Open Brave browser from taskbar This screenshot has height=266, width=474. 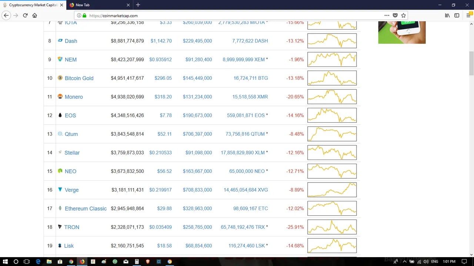click(x=148, y=262)
